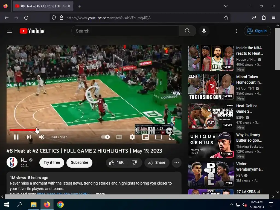Turn on closed captions CC button

coord(119,137)
